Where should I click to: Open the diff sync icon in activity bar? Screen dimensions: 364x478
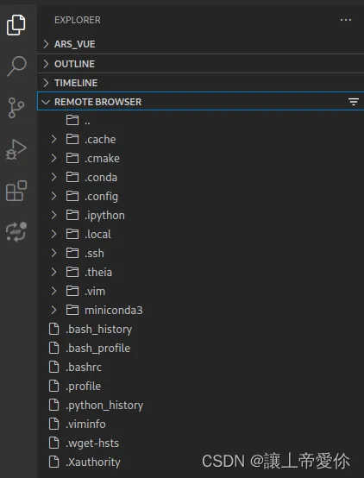coord(16,232)
